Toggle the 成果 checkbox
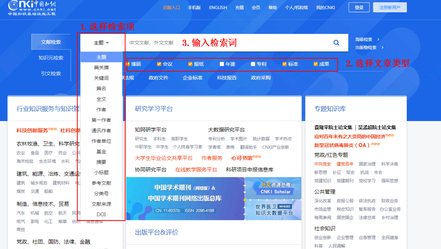Image resolution: width=441 pixels, height=249 pixels. coord(316,64)
